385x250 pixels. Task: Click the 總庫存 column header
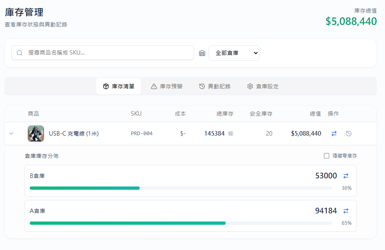[x=225, y=114]
